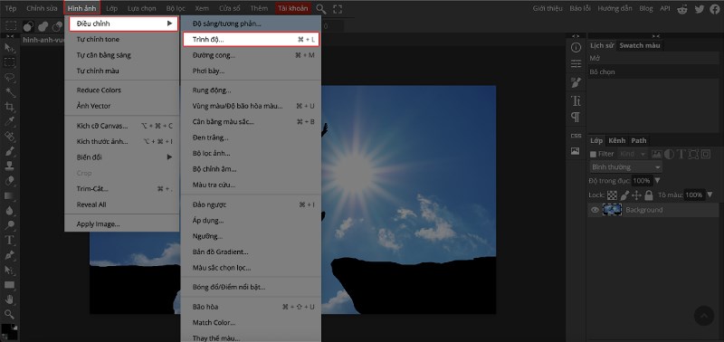This screenshot has height=342, width=724.
Task: Select the Gradient tool
Action: click(x=10, y=195)
